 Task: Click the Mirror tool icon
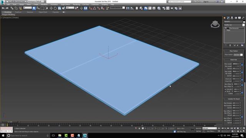[128, 8]
